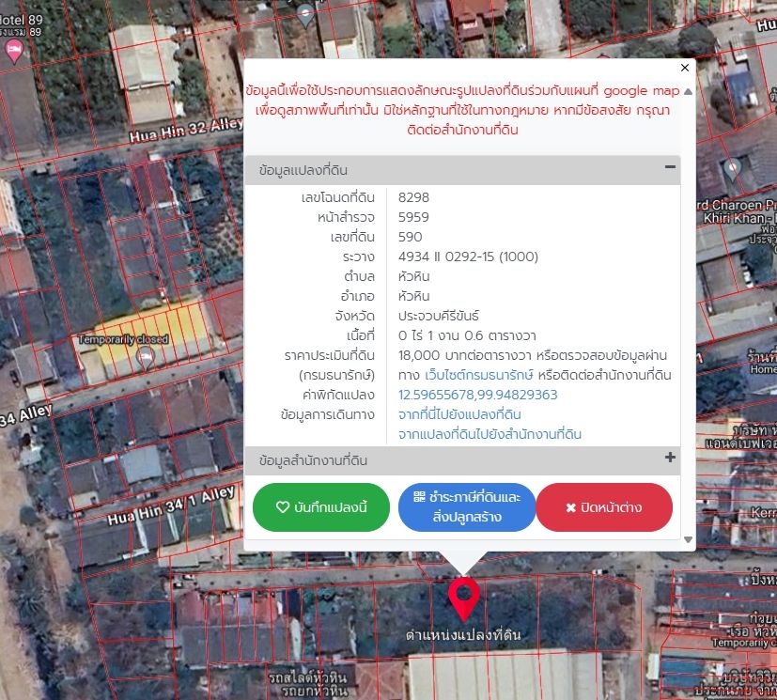Click the gray place pin at the top of the map

click(305, 15)
